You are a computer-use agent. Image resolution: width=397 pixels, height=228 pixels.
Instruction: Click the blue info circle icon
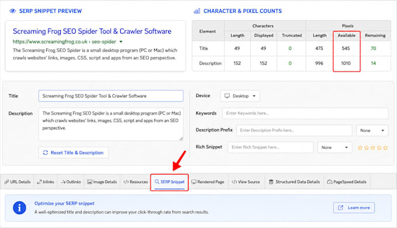tap(19, 208)
